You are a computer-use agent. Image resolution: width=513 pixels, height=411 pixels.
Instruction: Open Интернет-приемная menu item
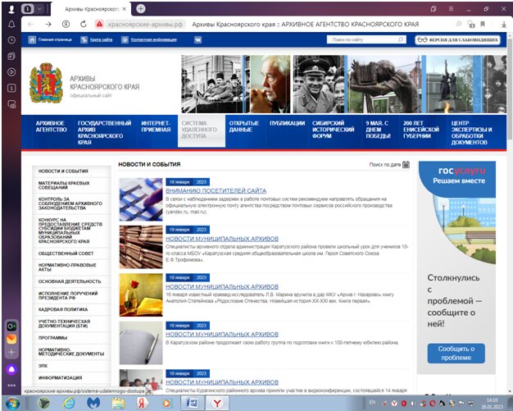[156, 126]
